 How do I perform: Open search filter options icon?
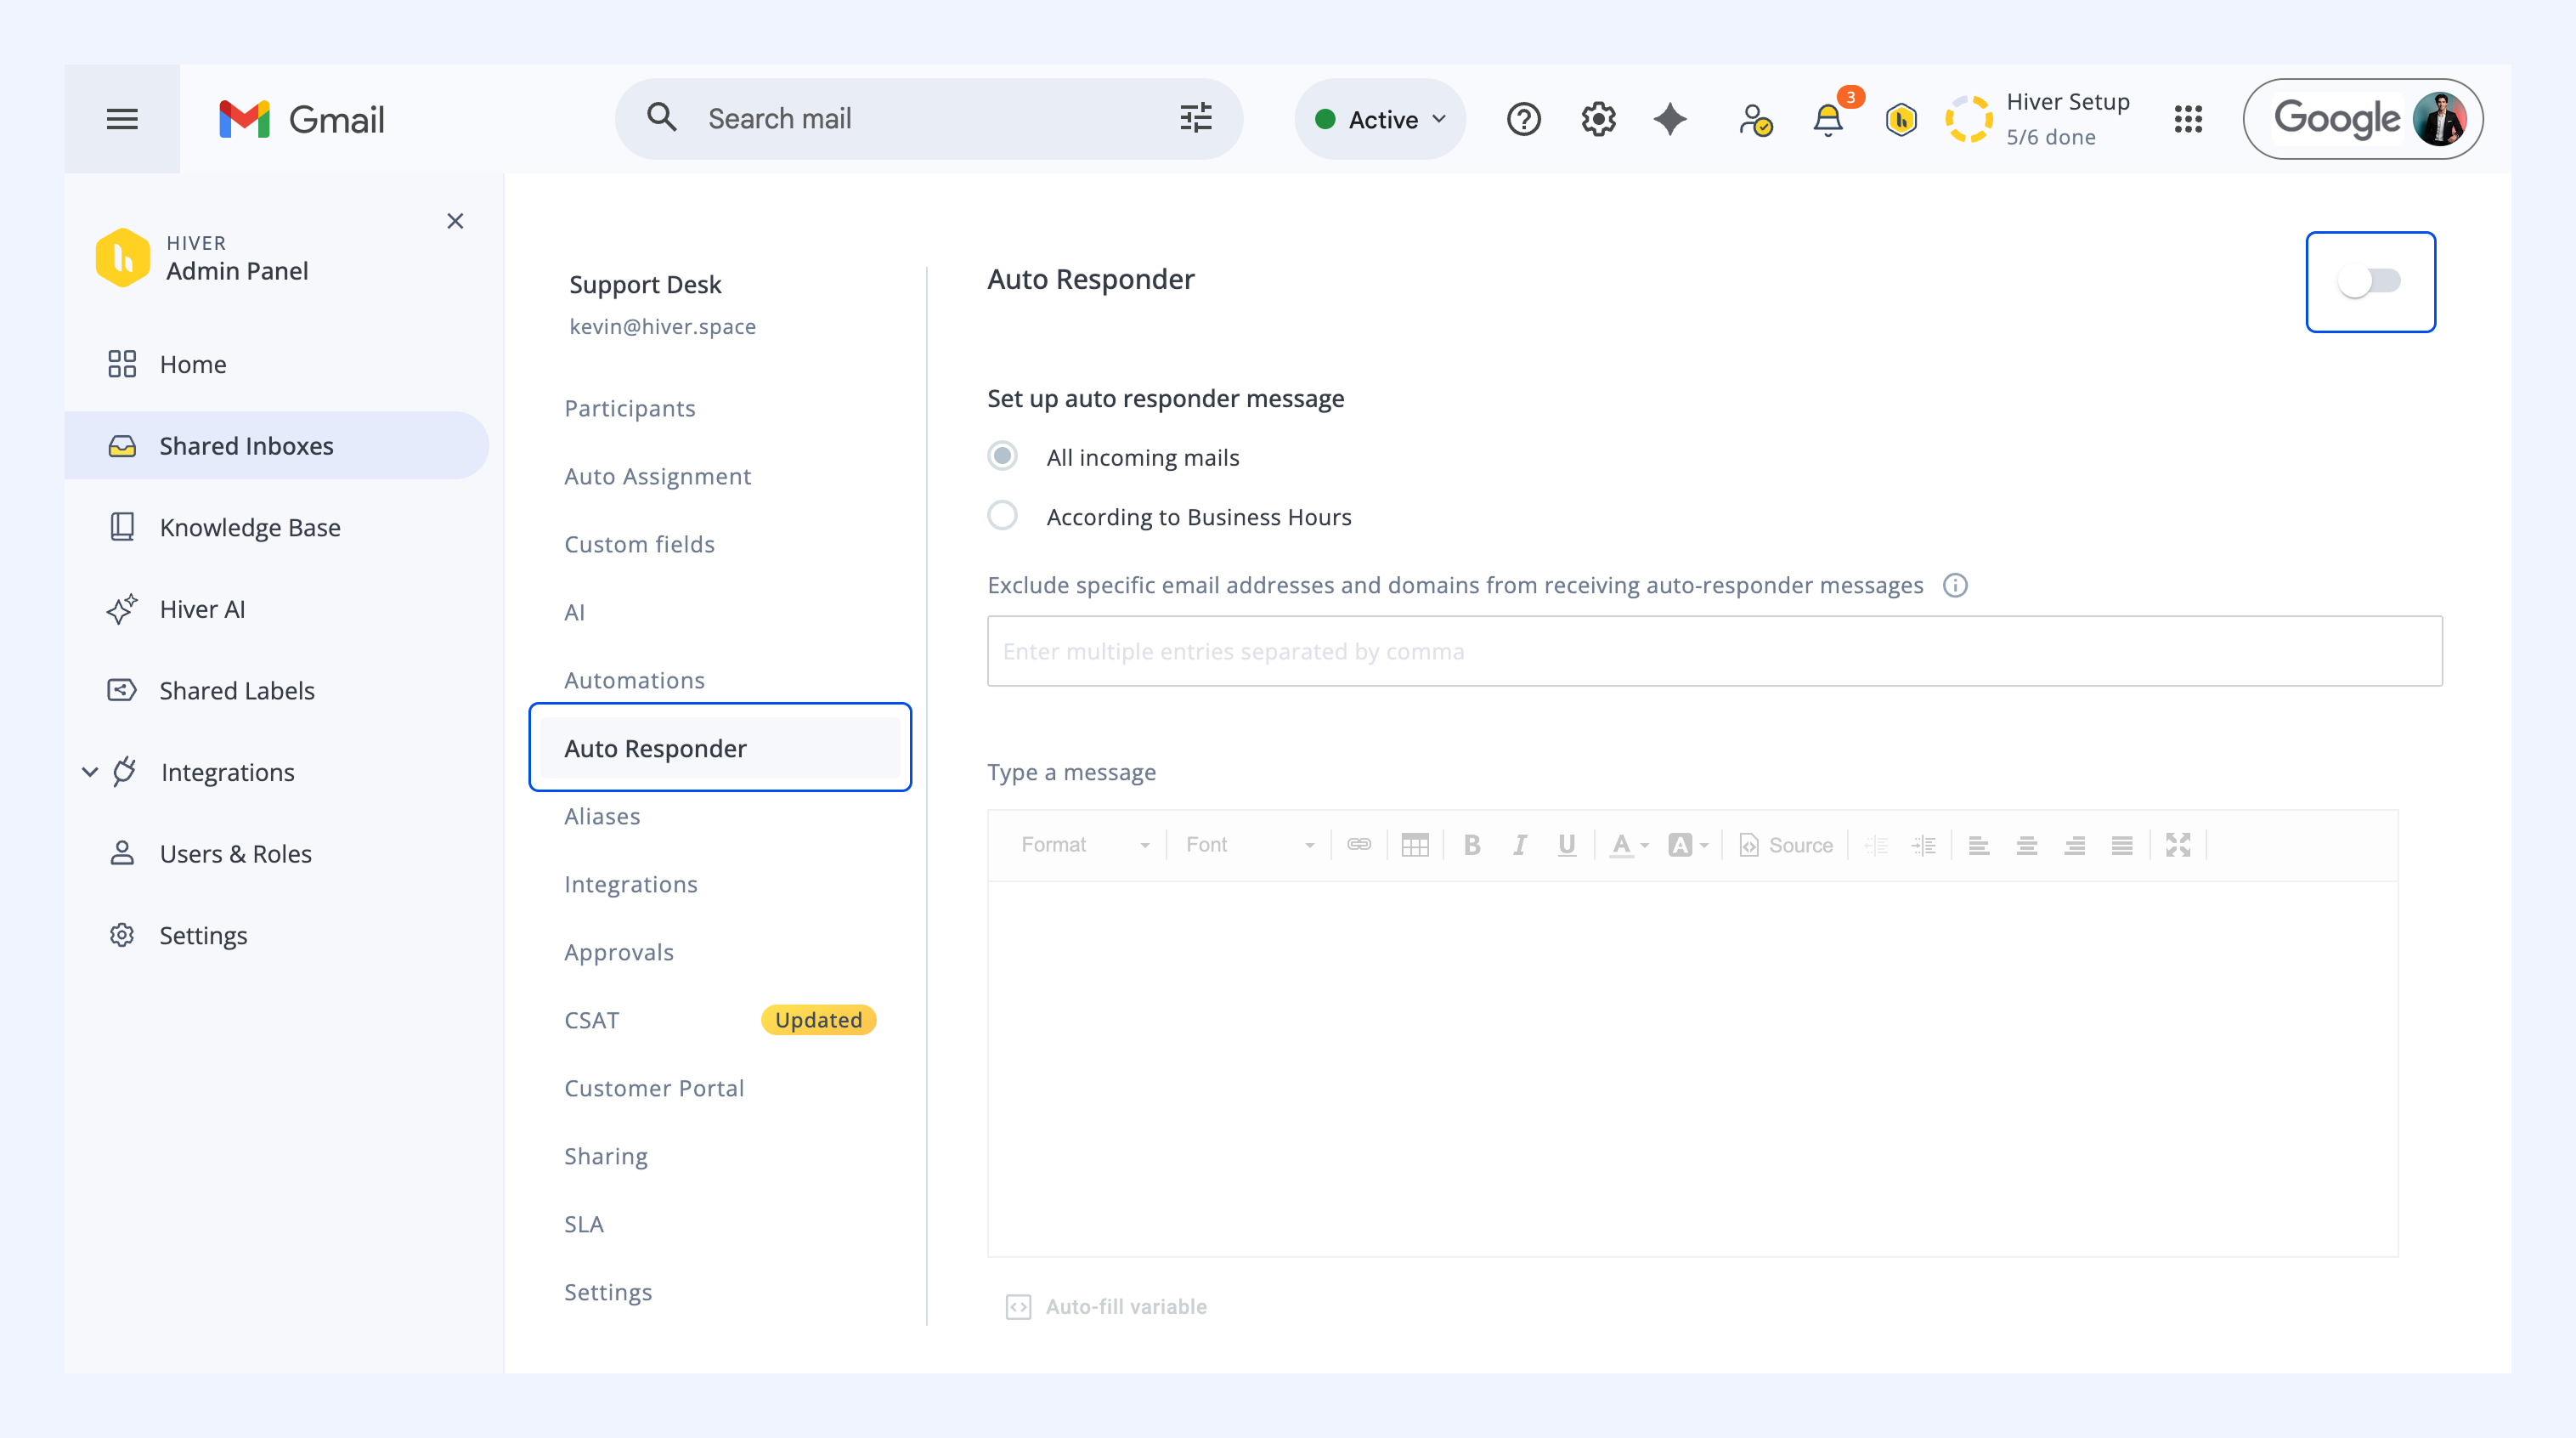pos(1196,118)
